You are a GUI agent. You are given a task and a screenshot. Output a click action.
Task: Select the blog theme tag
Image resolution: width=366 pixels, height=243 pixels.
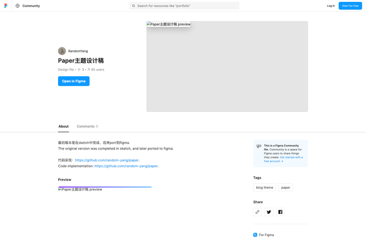click(x=264, y=187)
